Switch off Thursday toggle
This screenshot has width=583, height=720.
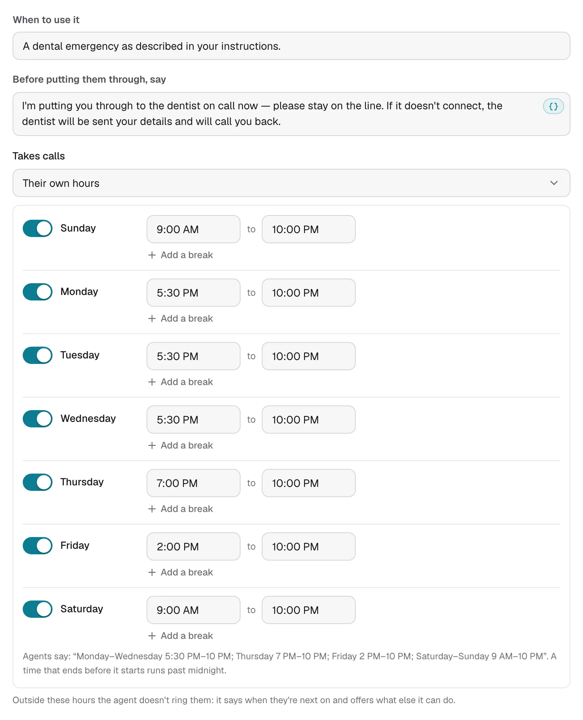click(38, 482)
